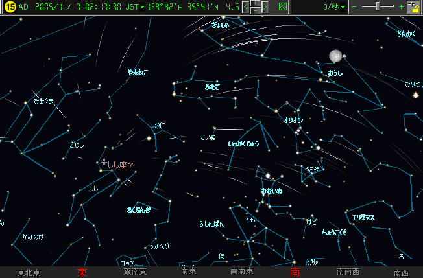Screen dimensions: 423x278
Task: Click the minus time decrement button
Action: click(x=256, y=11)
